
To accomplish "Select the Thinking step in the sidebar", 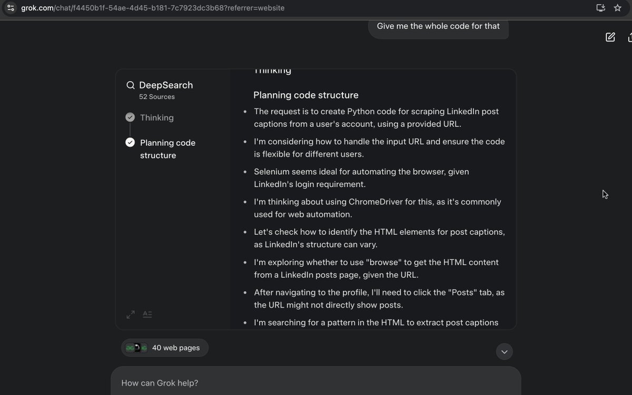I will click(x=157, y=117).
